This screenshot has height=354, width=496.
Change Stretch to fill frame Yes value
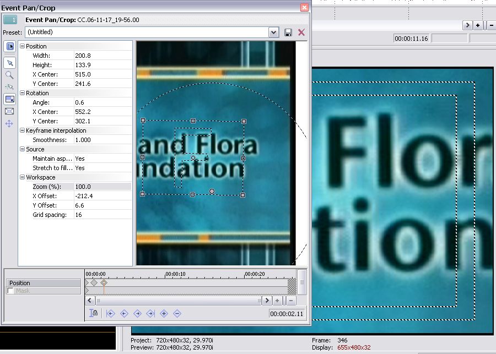[103, 168]
